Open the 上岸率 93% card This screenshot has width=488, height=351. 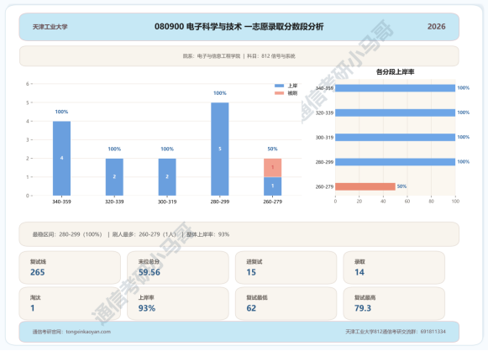click(x=178, y=303)
